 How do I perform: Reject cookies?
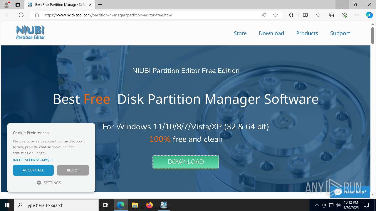73,170
